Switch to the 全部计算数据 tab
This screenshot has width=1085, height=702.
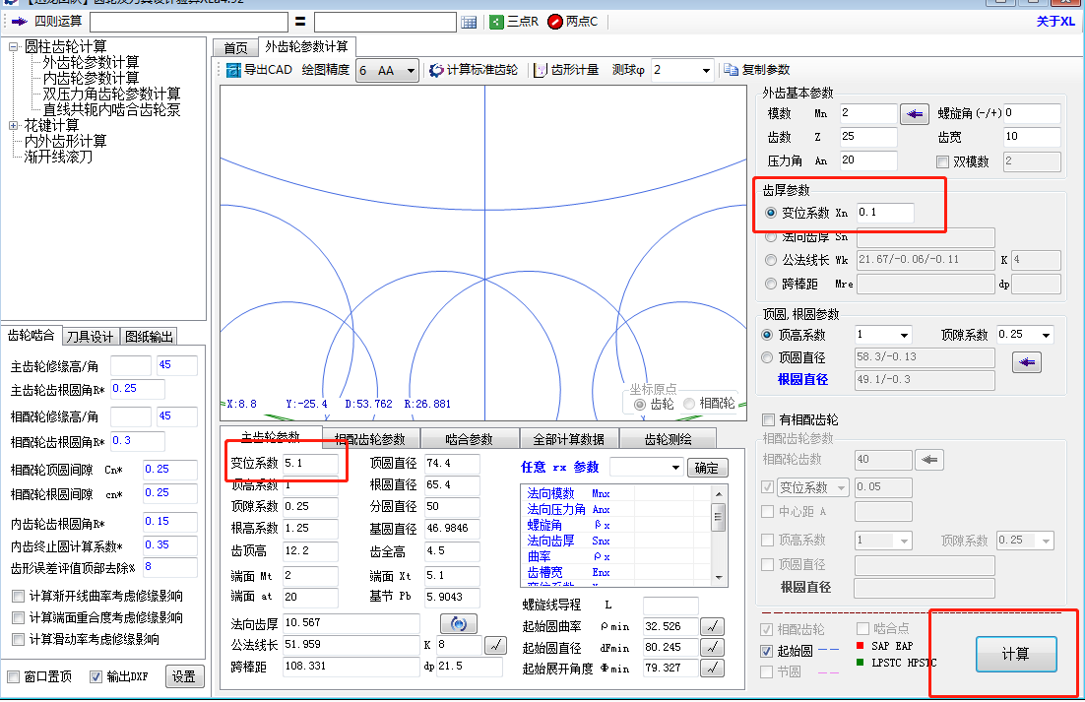coord(568,439)
